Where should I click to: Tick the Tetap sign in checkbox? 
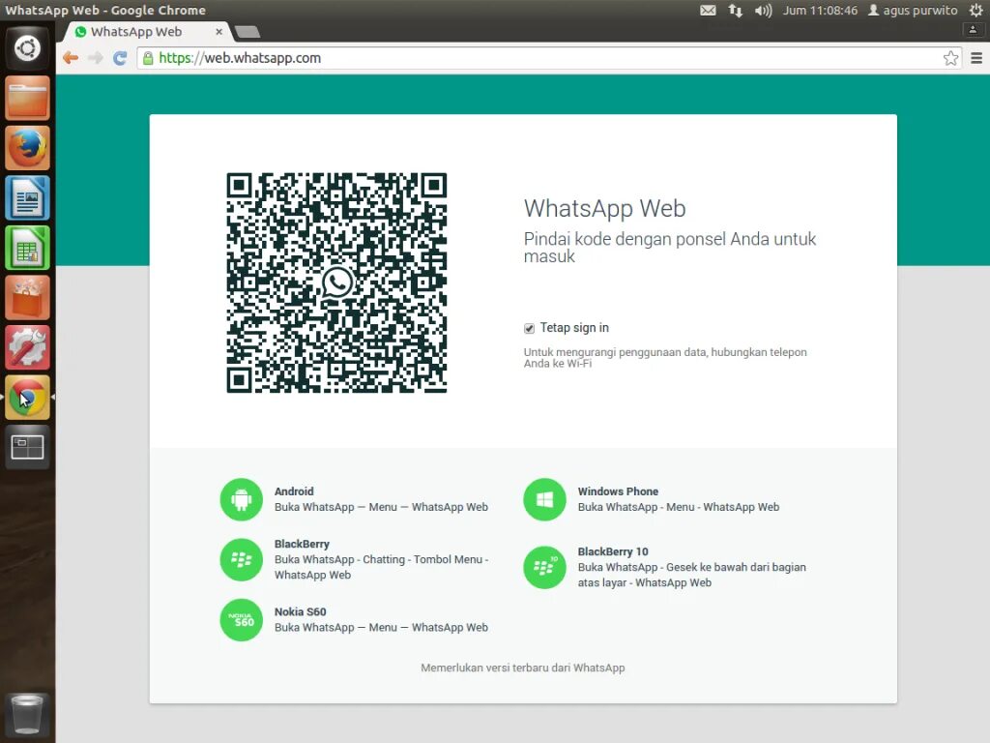529,328
